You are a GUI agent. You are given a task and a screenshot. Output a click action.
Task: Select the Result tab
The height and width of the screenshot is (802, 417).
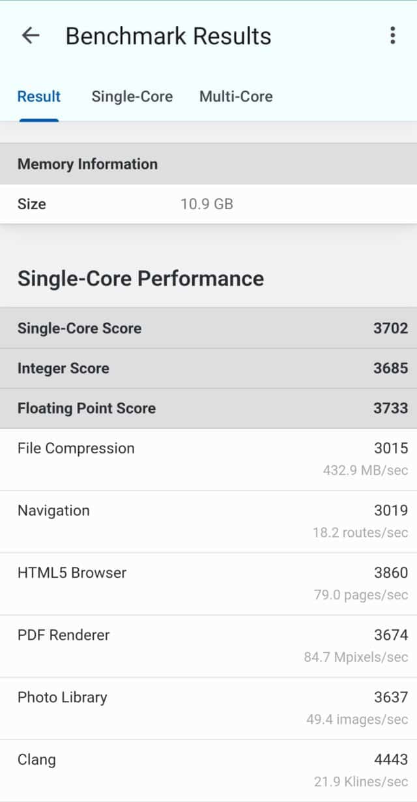point(39,96)
